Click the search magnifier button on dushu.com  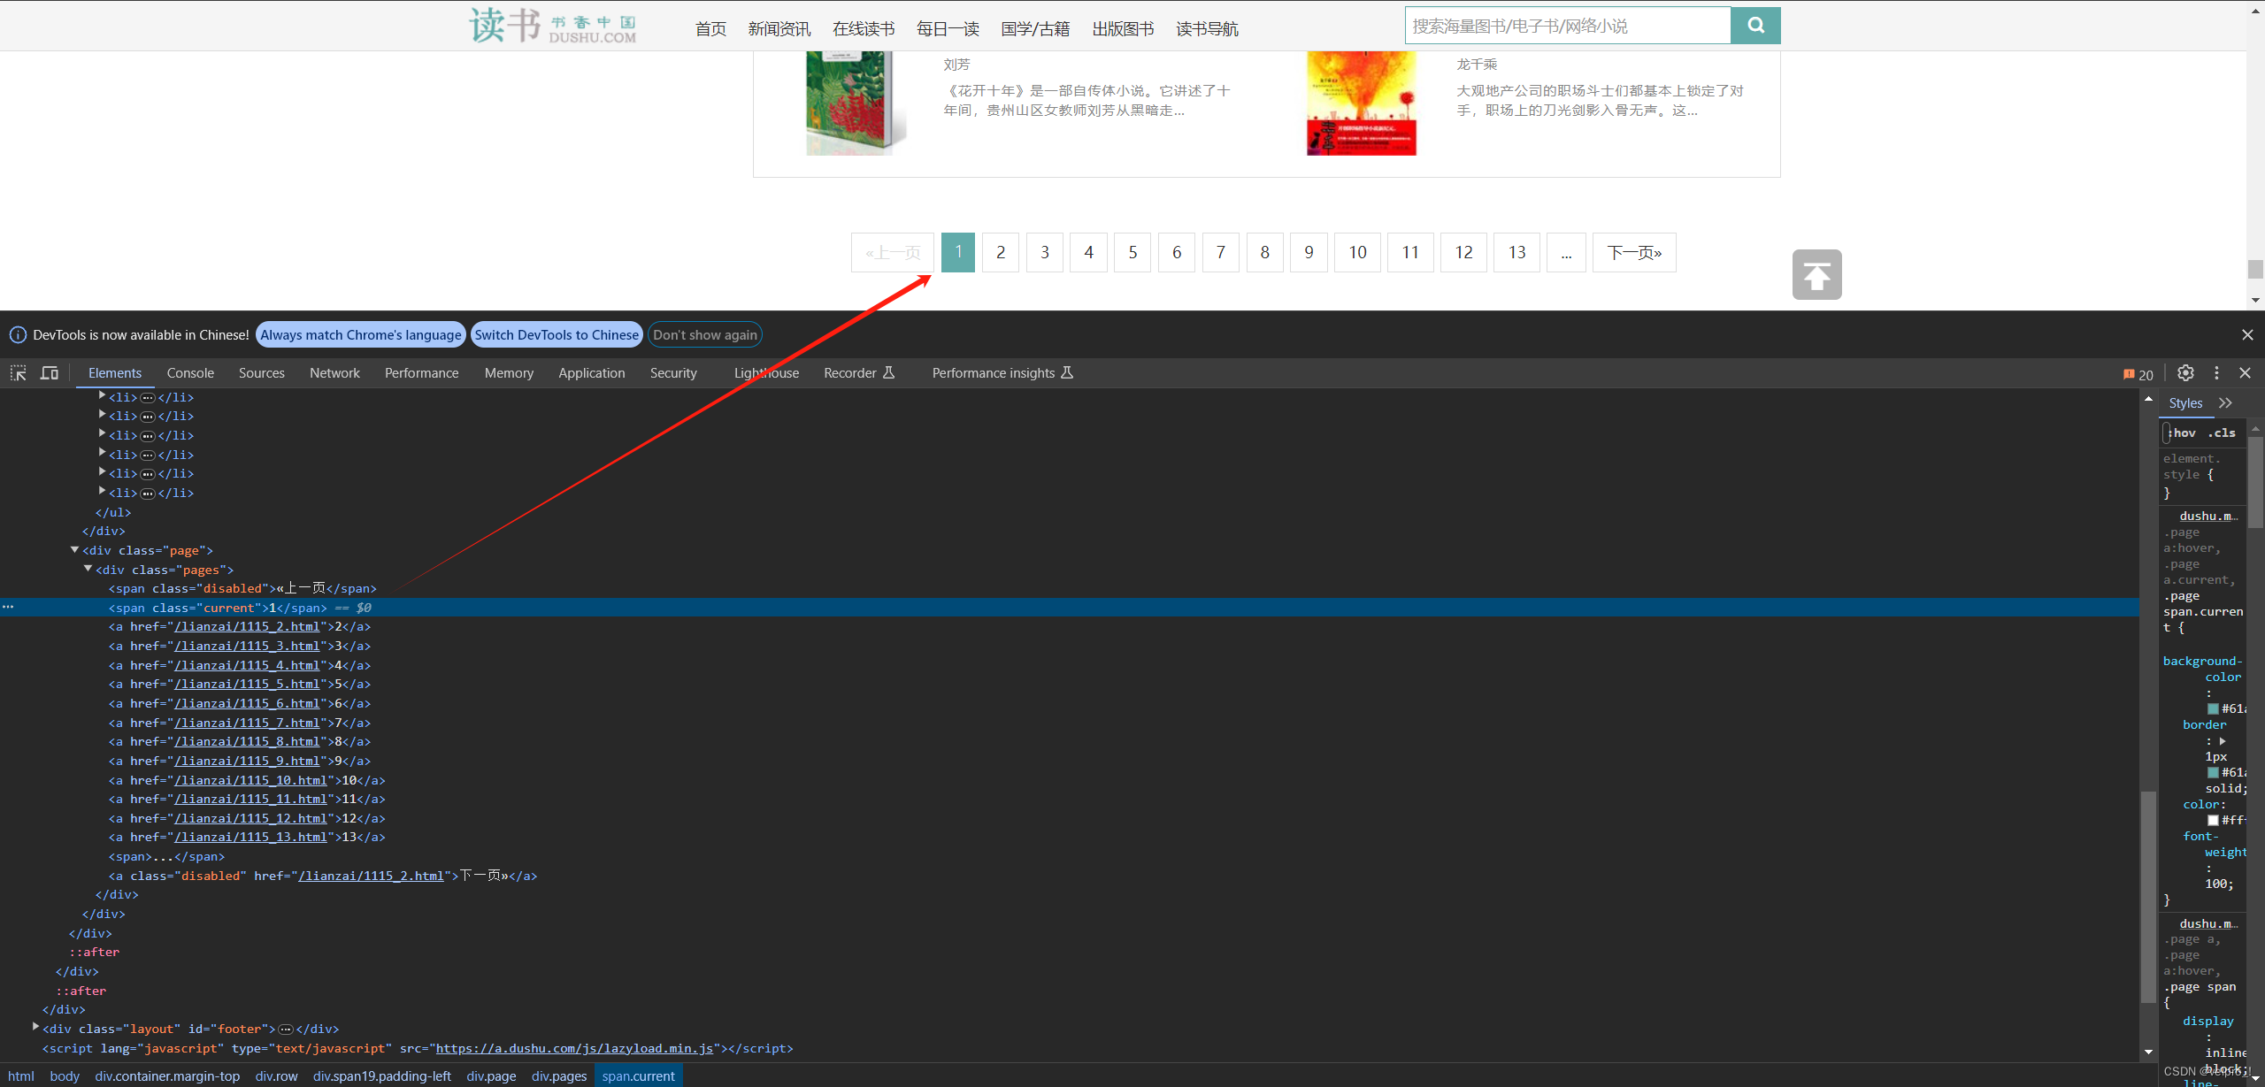tap(1755, 25)
